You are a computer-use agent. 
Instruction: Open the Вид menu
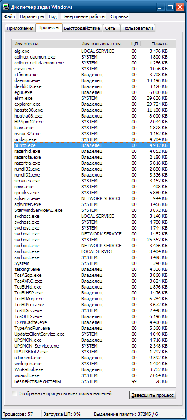[x=53, y=16]
